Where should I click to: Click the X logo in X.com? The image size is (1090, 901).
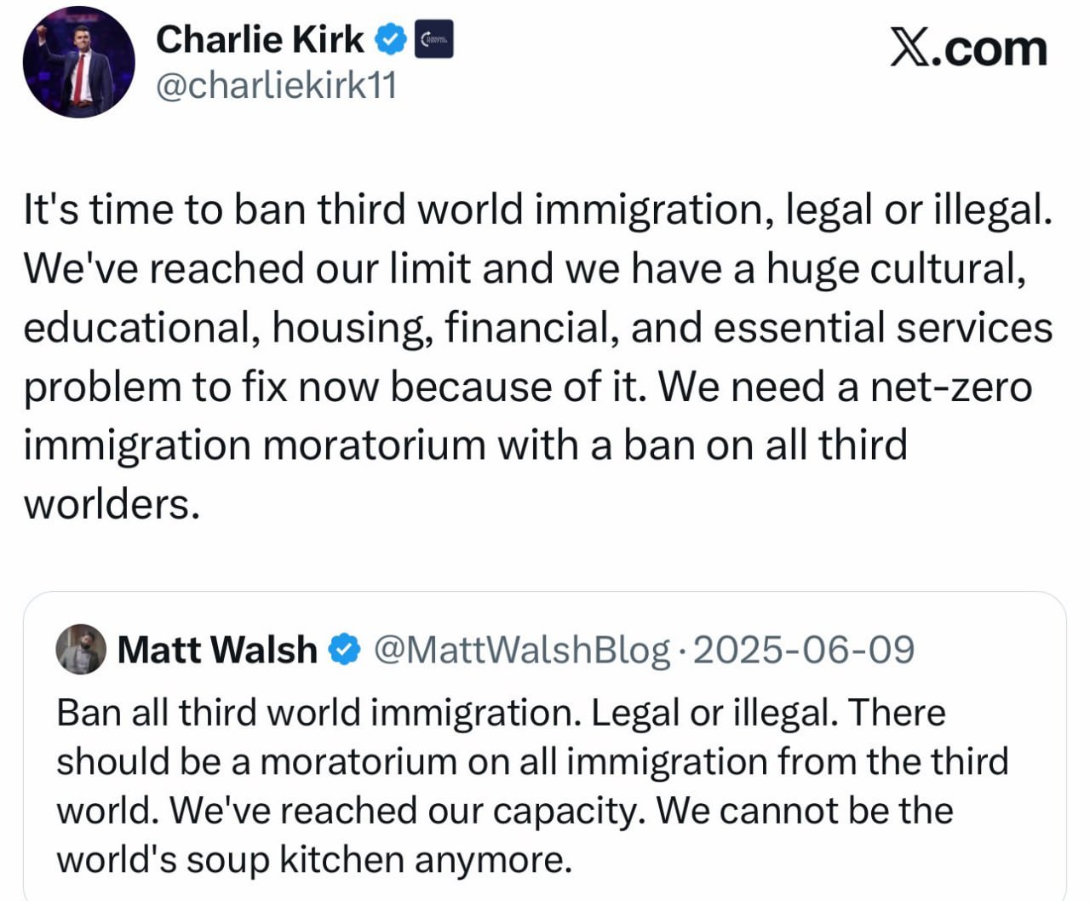[909, 47]
